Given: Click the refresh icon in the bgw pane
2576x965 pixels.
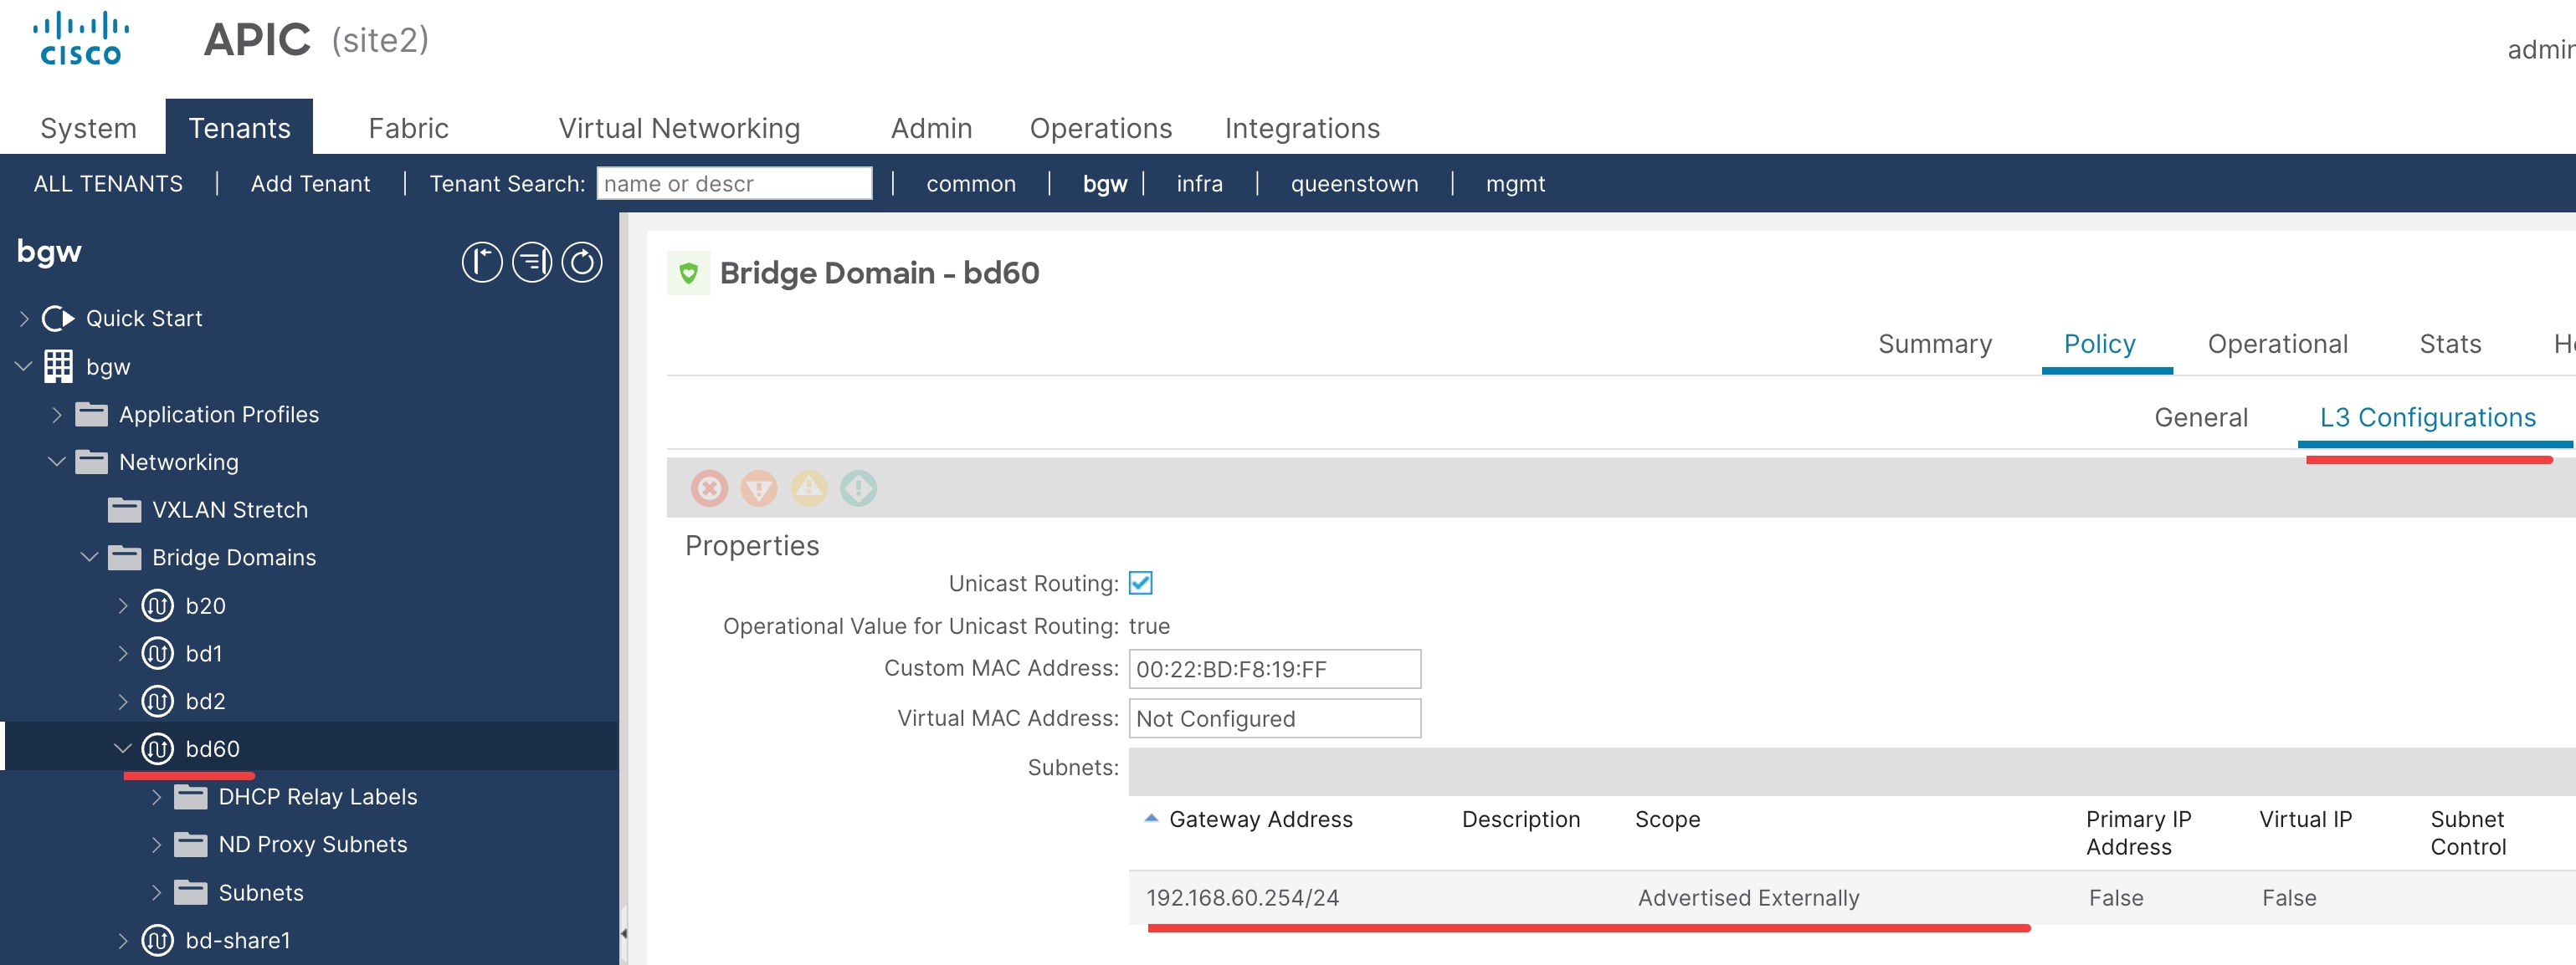Looking at the screenshot, I should pos(582,263).
